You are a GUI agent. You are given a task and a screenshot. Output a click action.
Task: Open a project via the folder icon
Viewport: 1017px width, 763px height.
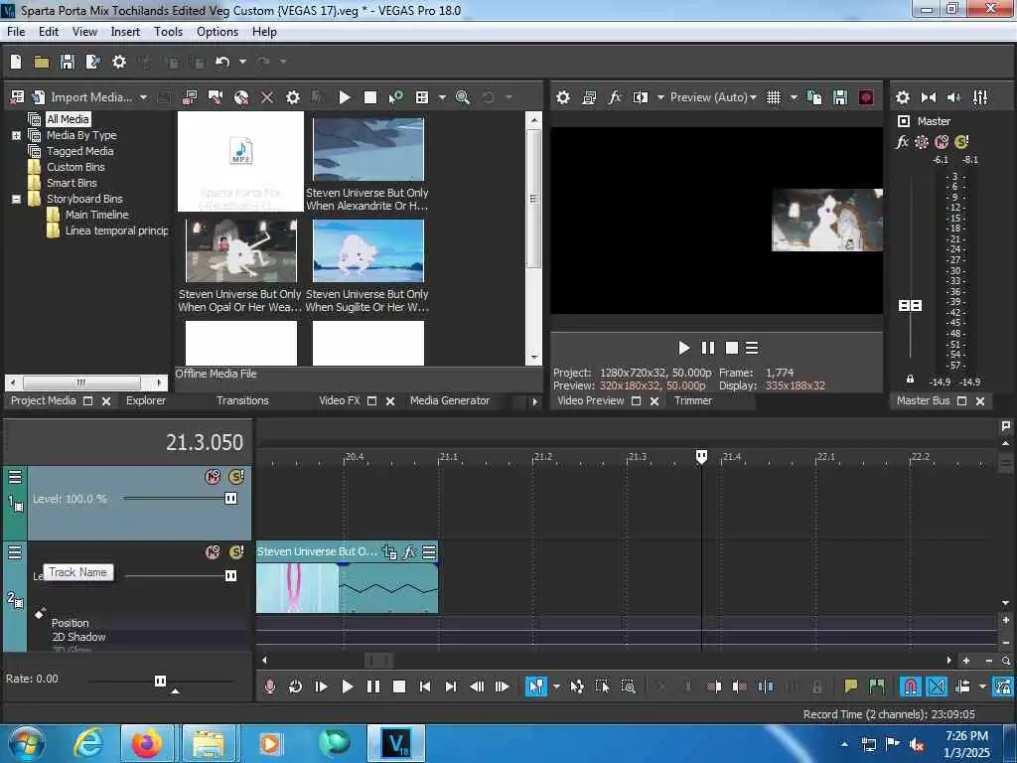tap(42, 62)
